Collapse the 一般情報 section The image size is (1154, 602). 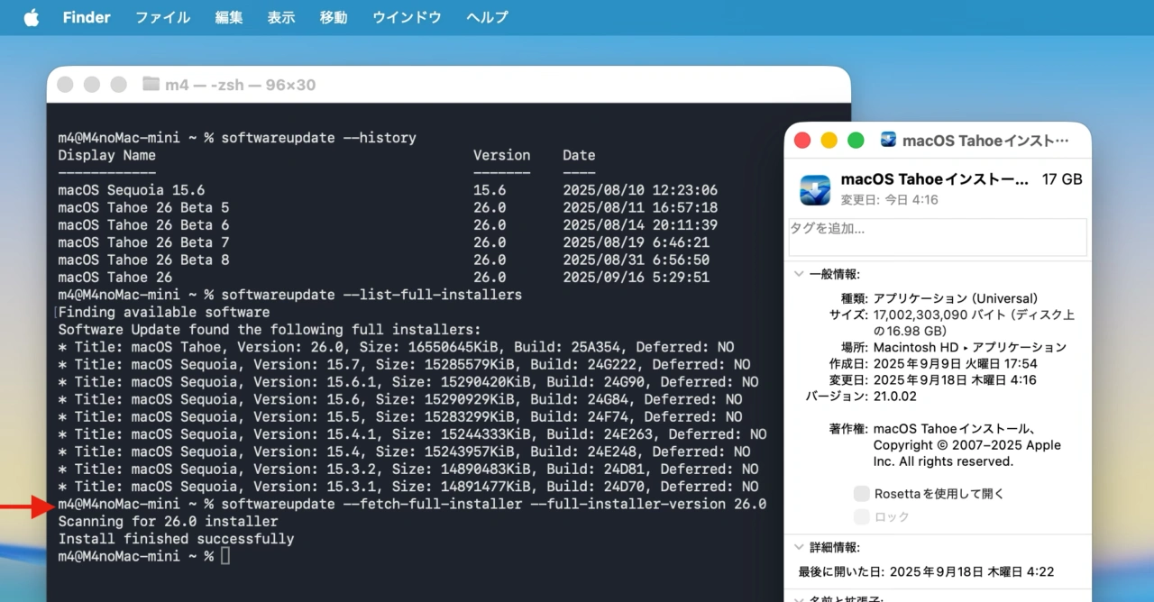tap(798, 274)
